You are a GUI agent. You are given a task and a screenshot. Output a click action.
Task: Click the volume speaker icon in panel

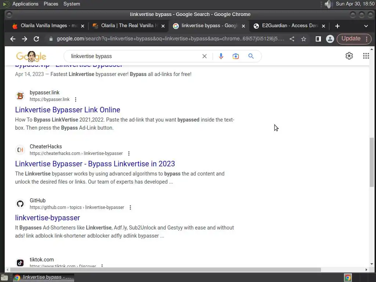coord(328,4)
